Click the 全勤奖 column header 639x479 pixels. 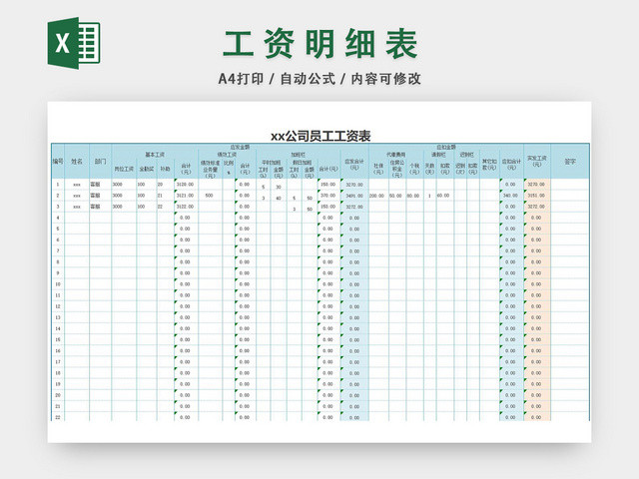click(x=147, y=169)
